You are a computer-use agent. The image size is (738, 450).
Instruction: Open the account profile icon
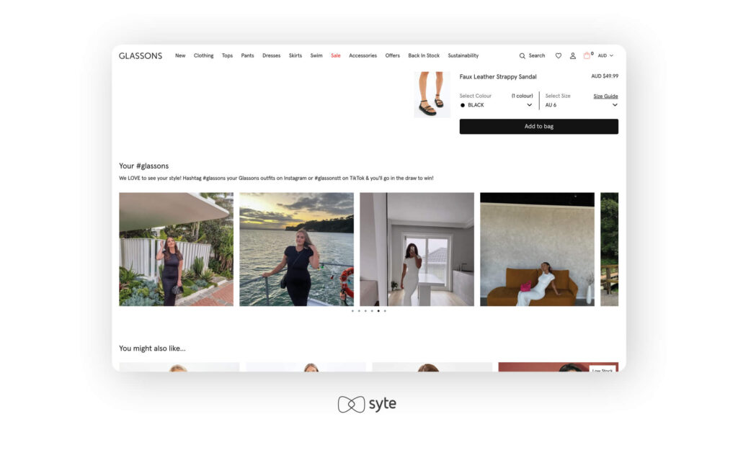click(573, 55)
